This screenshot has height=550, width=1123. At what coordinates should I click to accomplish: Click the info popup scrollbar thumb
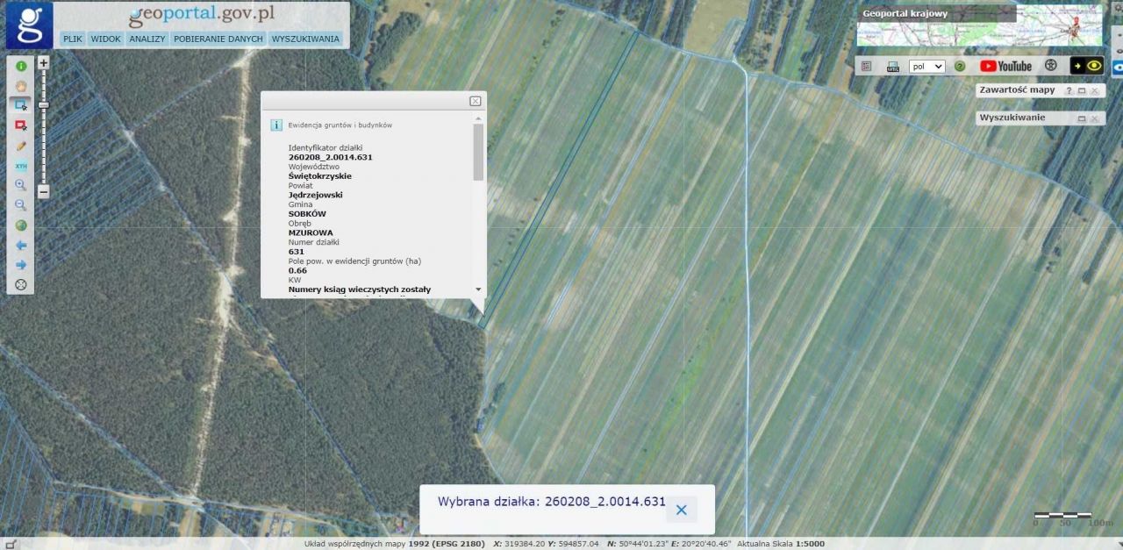click(478, 152)
